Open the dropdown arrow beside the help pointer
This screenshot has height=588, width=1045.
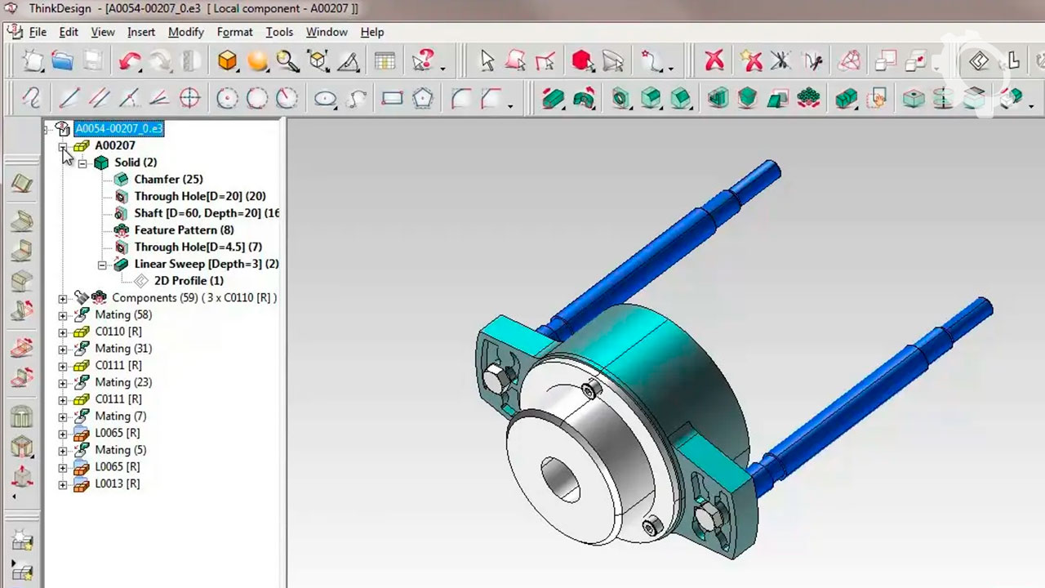(442, 68)
